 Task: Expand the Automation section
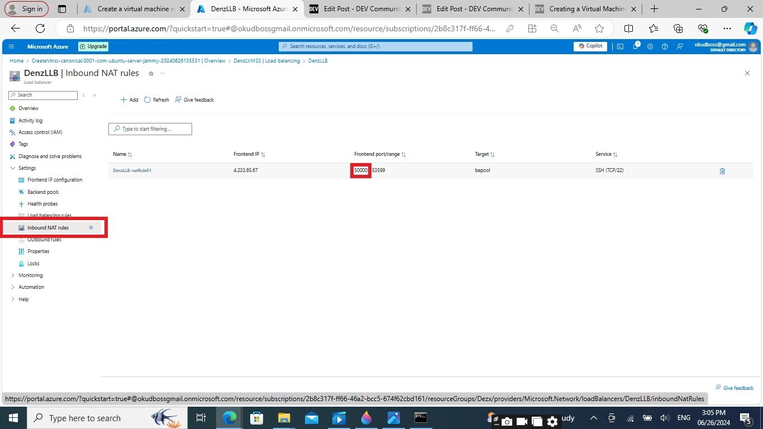(x=13, y=287)
